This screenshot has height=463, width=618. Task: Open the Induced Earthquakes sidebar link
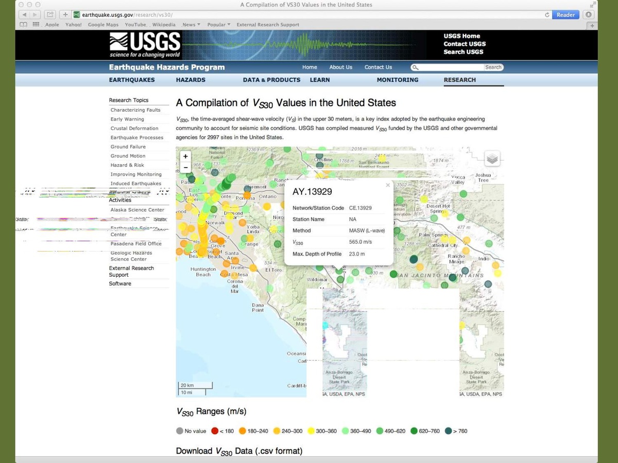tap(135, 184)
